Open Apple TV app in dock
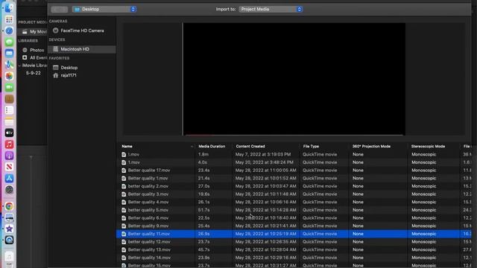 click(x=9, y=133)
